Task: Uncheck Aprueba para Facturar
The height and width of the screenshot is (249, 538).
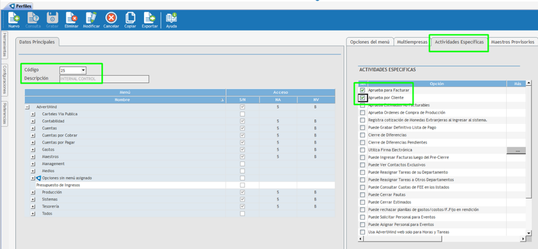Action: (362, 90)
